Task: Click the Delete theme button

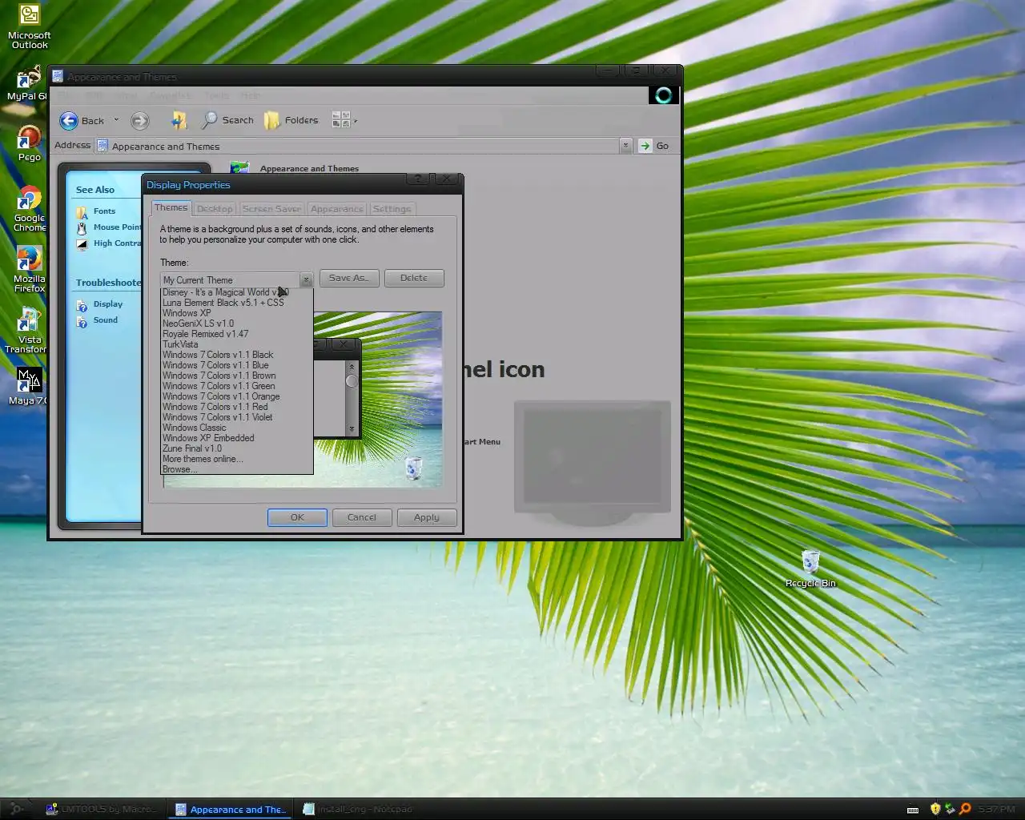Action: point(414,278)
